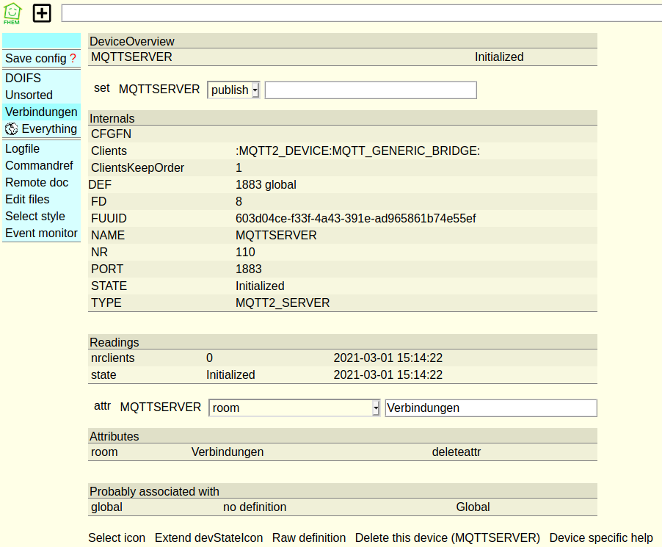
Task: Click the set command link
Action: click(x=101, y=88)
